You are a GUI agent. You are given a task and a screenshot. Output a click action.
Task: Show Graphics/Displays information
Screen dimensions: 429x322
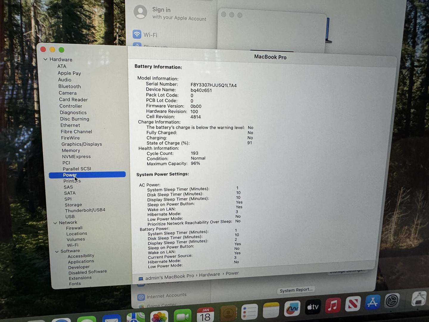[x=82, y=144]
